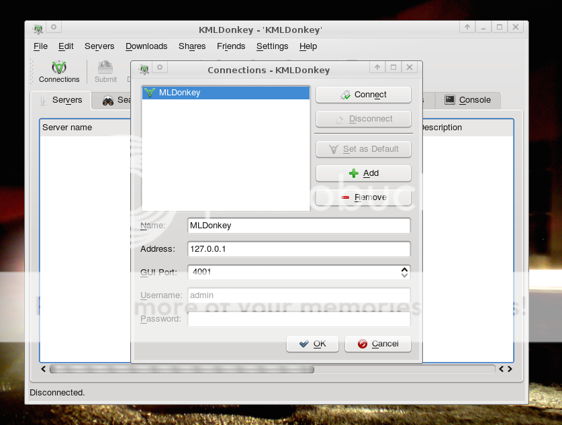Open the Downloads menu
This screenshot has height=425, width=562.
pyautogui.click(x=146, y=46)
